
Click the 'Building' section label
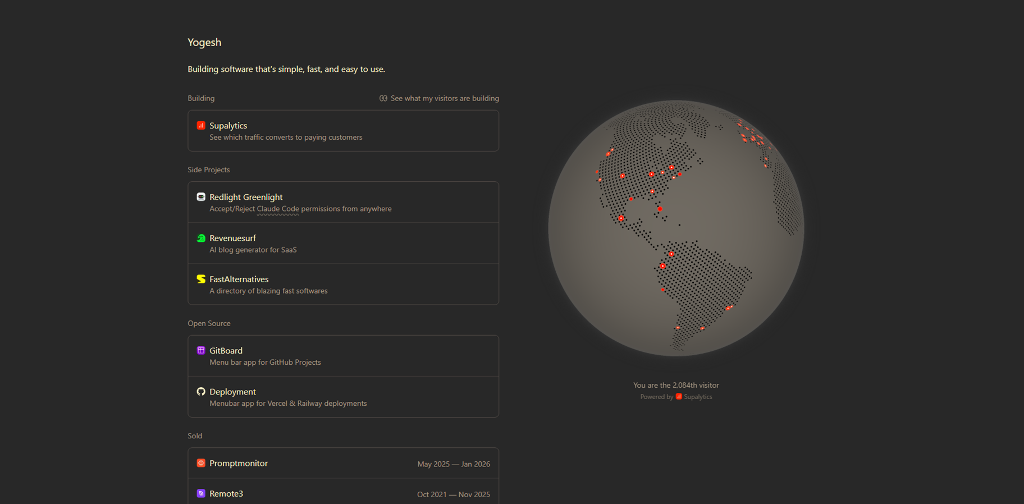tap(201, 98)
